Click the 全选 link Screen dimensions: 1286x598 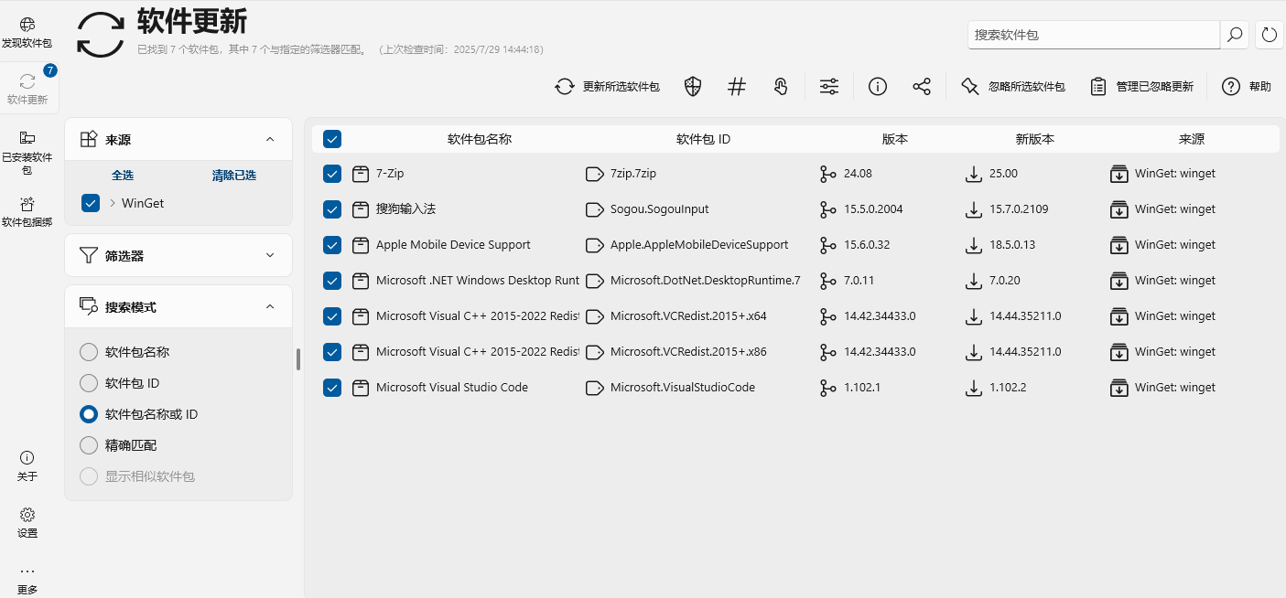tap(123, 176)
